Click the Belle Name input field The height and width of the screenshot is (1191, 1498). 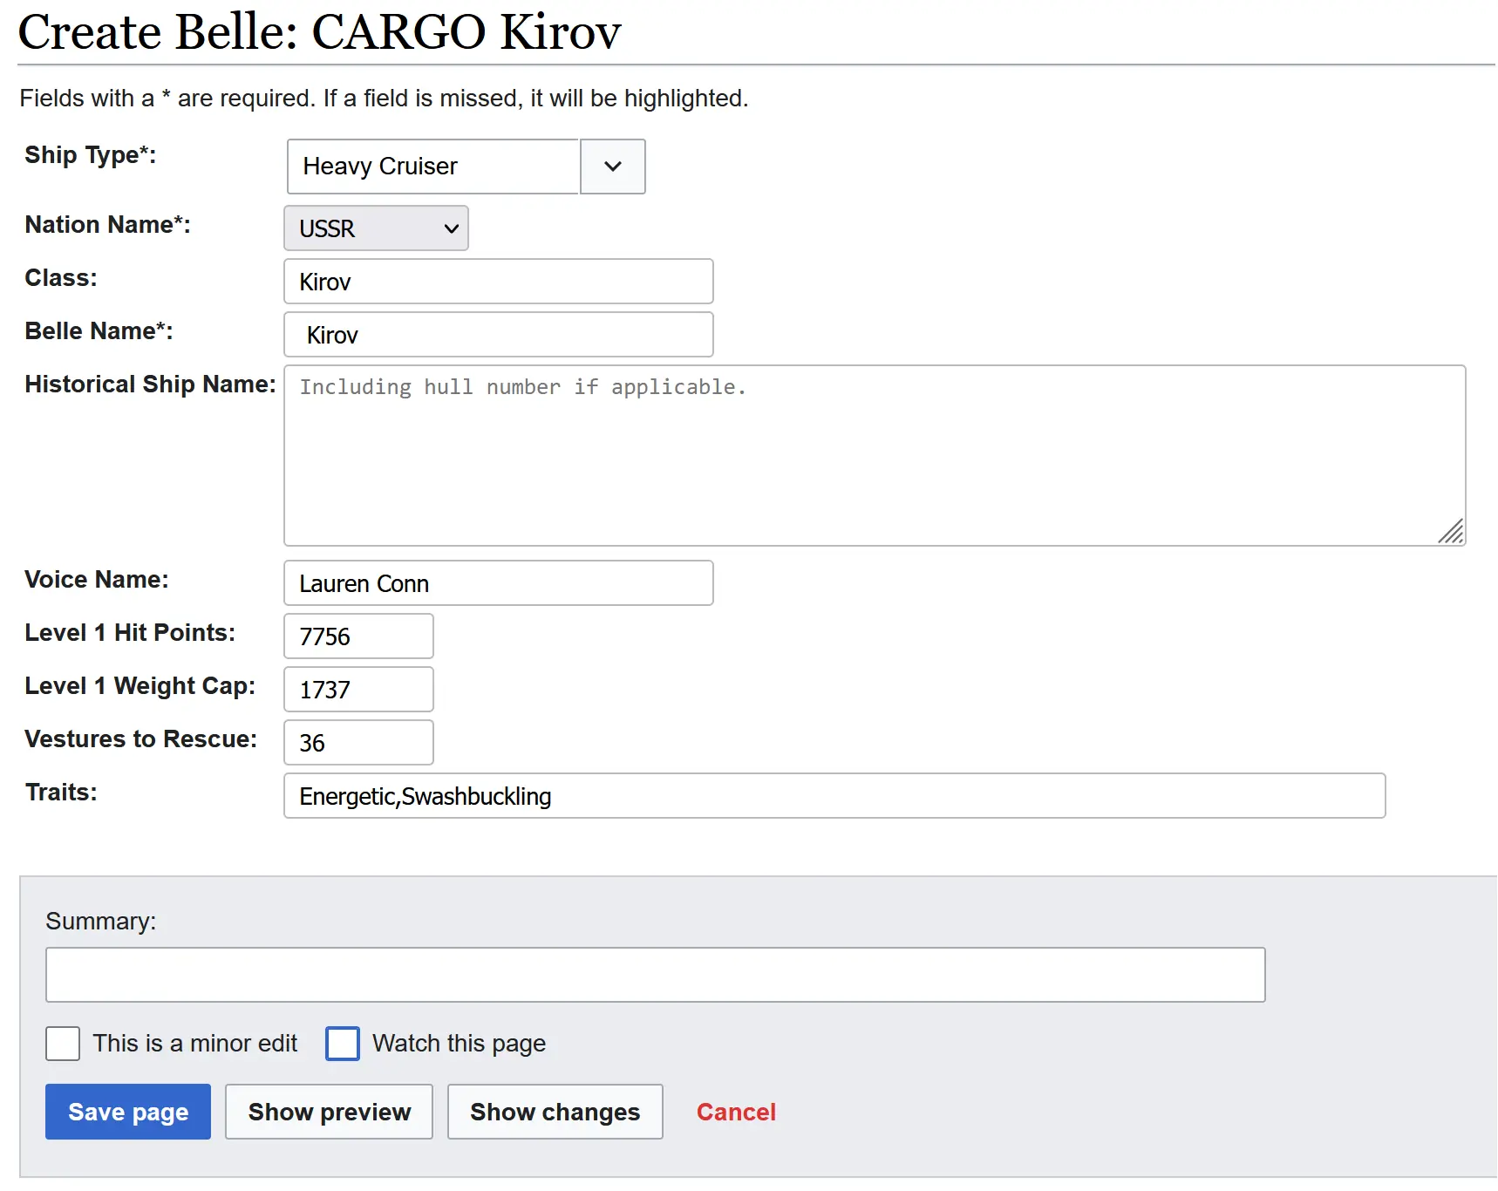point(498,335)
